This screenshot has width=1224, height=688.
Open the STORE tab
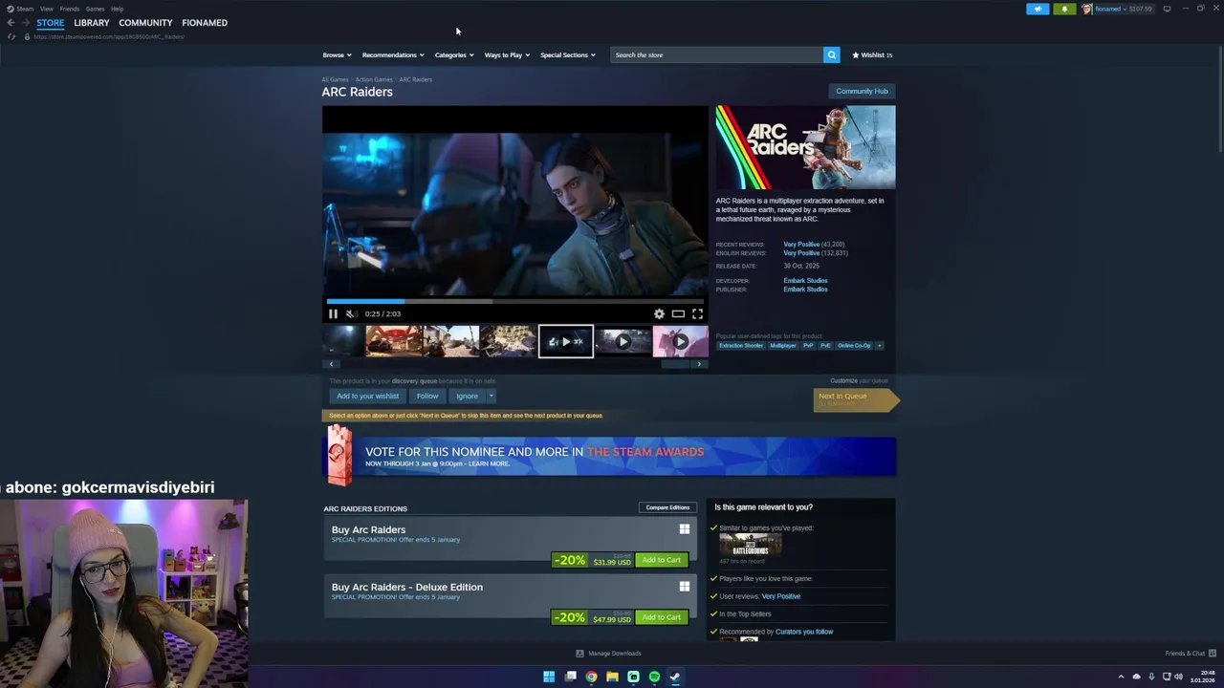pos(51,22)
